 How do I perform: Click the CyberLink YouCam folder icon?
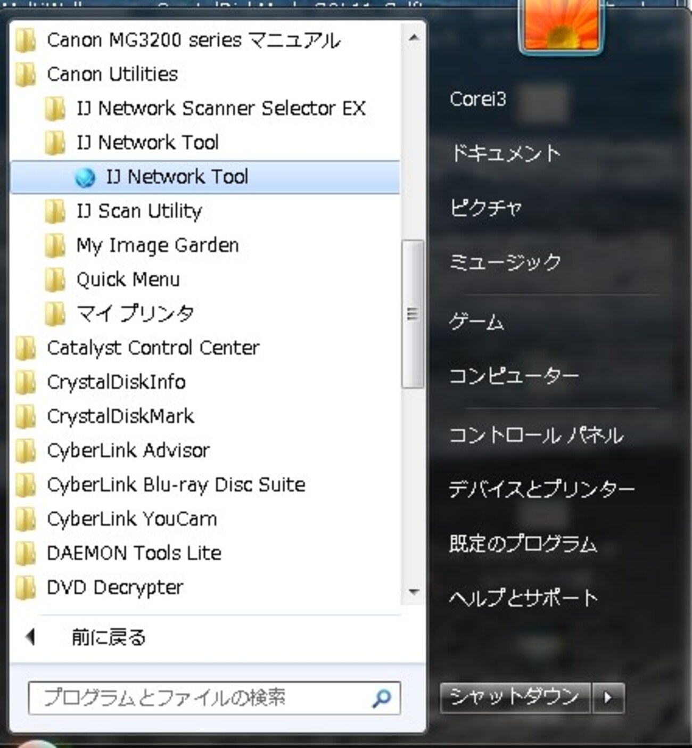[x=25, y=519]
